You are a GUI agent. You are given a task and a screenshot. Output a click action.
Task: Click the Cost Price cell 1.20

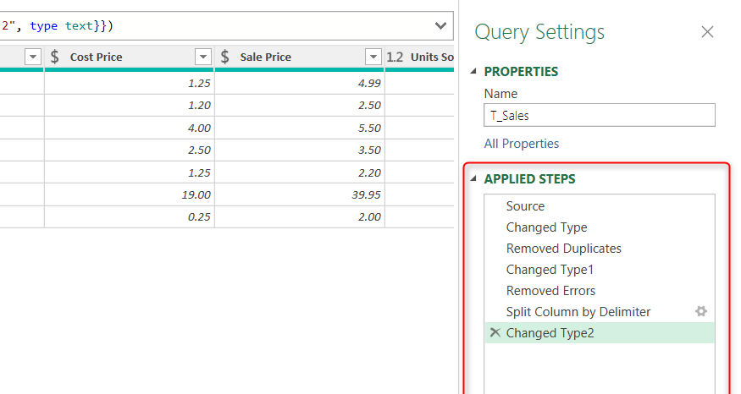click(x=130, y=105)
